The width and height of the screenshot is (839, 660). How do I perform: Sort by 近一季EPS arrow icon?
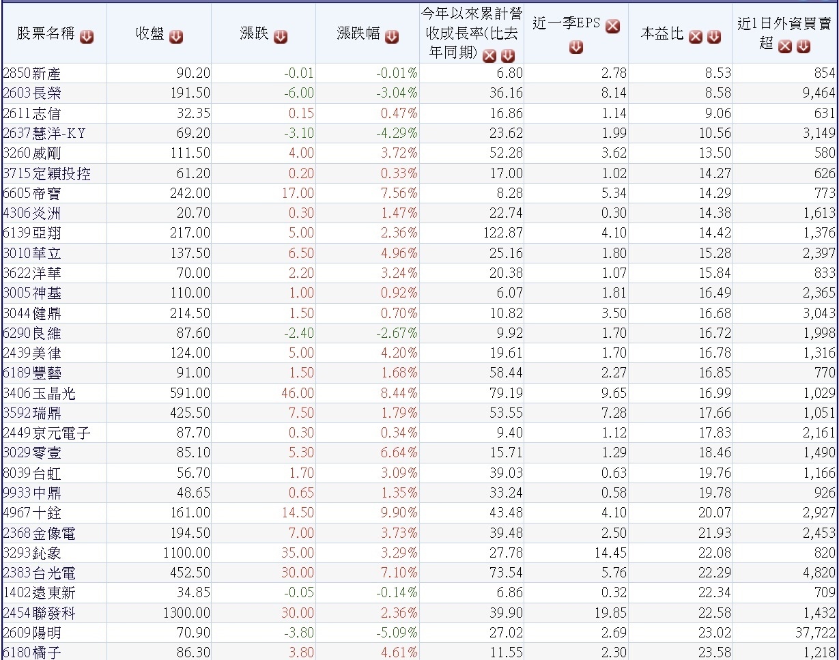(576, 47)
